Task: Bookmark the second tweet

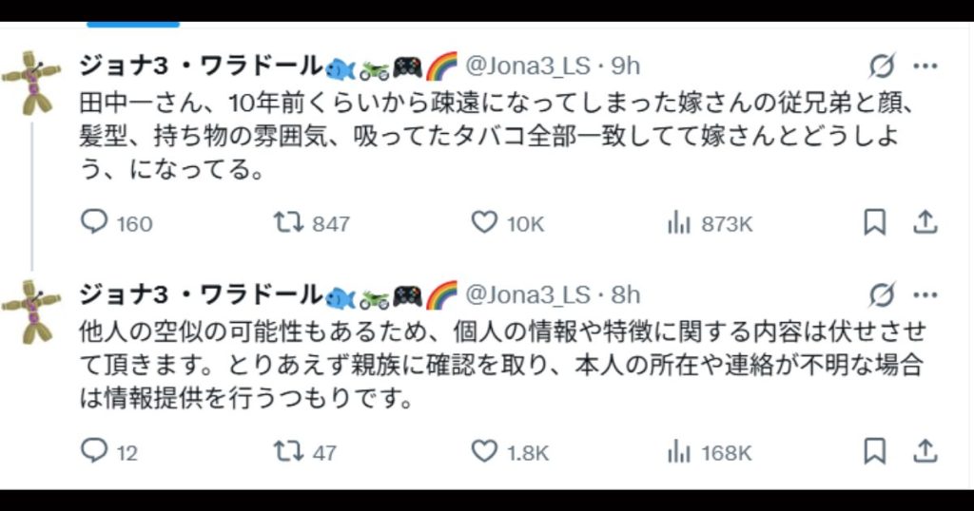Action: pos(874,451)
